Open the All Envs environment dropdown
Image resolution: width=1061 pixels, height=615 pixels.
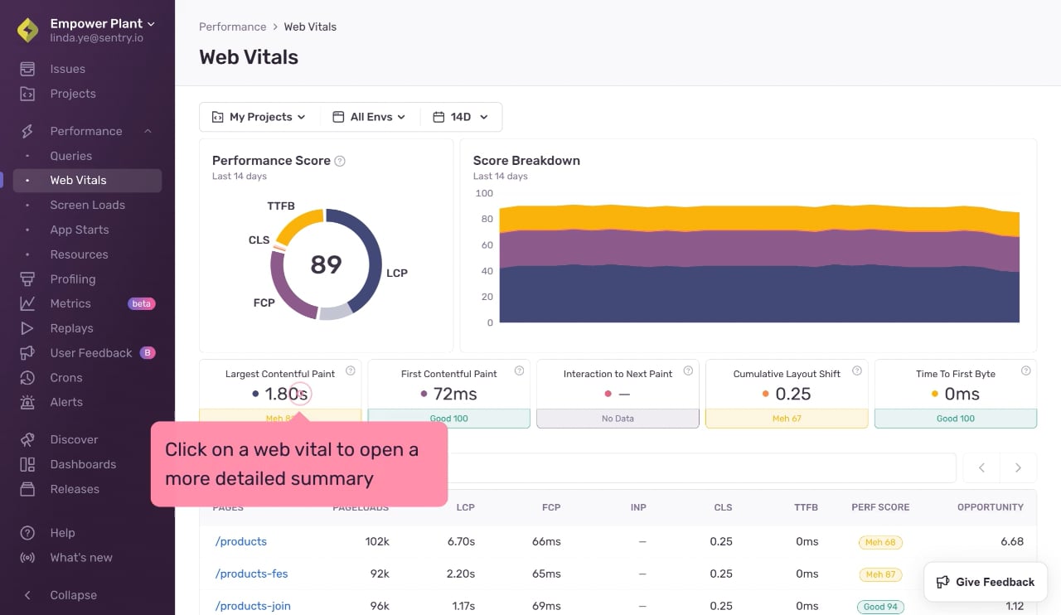click(x=370, y=117)
